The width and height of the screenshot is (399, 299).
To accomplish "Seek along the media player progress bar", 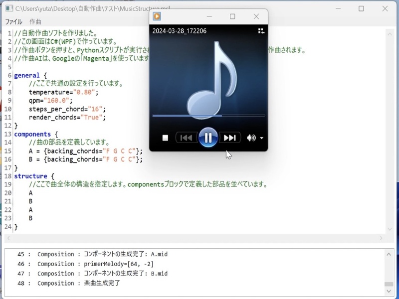I will pos(208,116).
